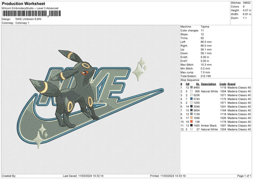Click the zoom value '1:1'
The image size is (253, 179).
(x=245, y=18)
